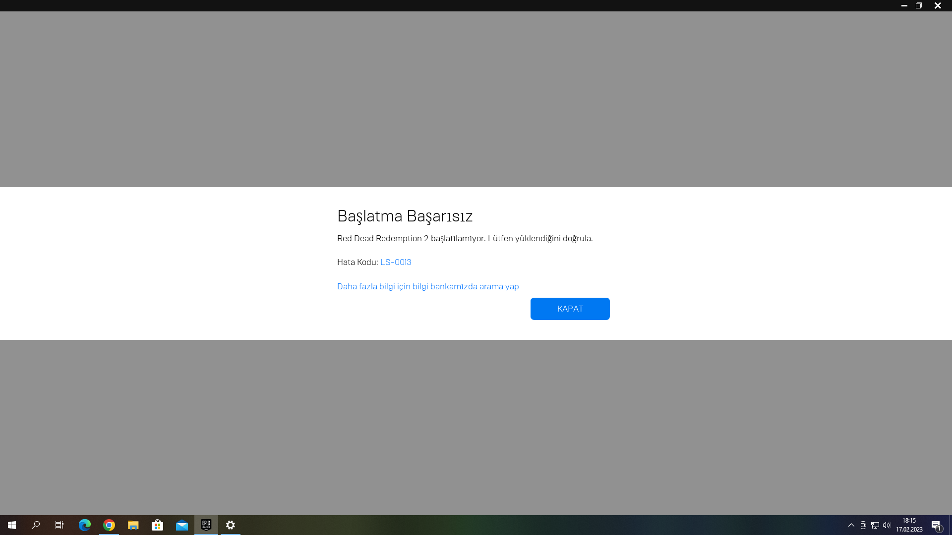
Task: Open the Windows Start menu
Action: [x=12, y=525]
